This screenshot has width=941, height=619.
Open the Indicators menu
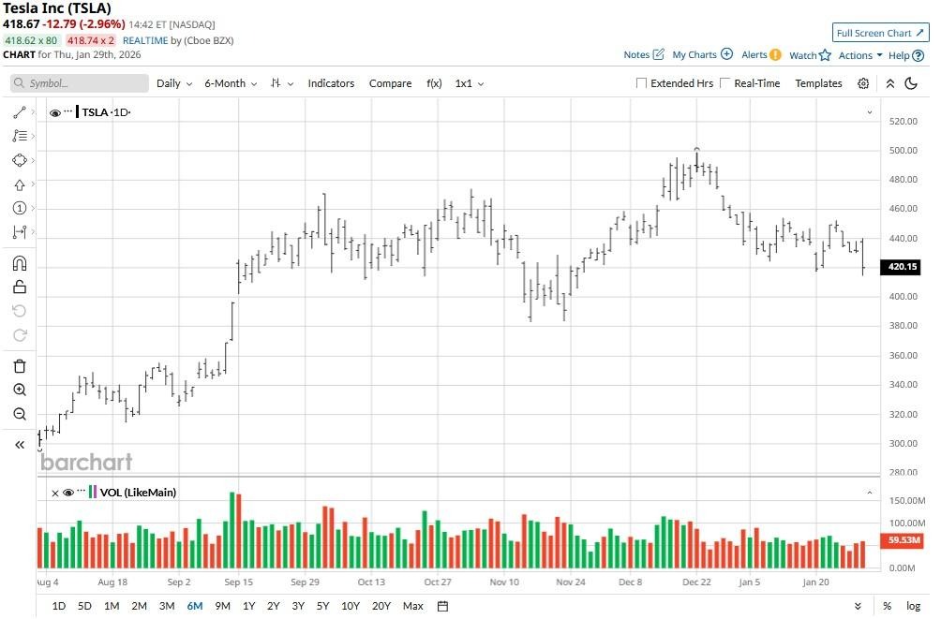tap(331, 83)
